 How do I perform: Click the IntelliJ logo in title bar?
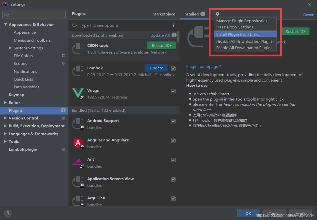[5, 4]
